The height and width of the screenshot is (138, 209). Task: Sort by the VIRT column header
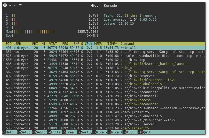coord(53,44)
